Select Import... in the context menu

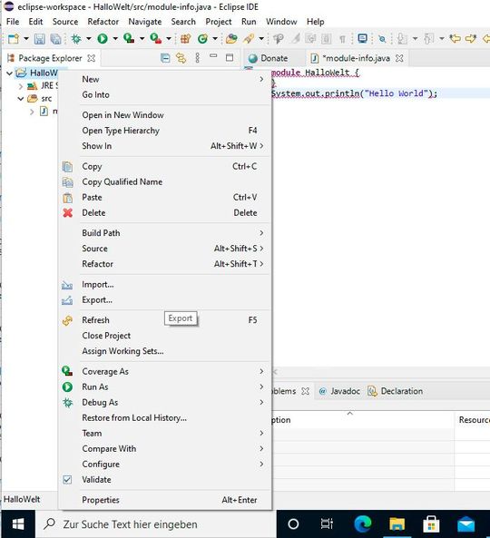tap(165, 285)
